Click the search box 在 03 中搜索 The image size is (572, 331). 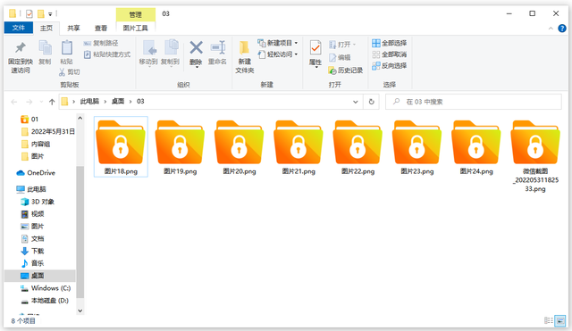click(x=473, y=102)
